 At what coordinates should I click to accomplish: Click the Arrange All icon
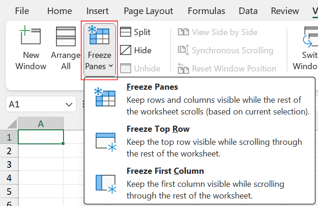click(x=66, y=36)
